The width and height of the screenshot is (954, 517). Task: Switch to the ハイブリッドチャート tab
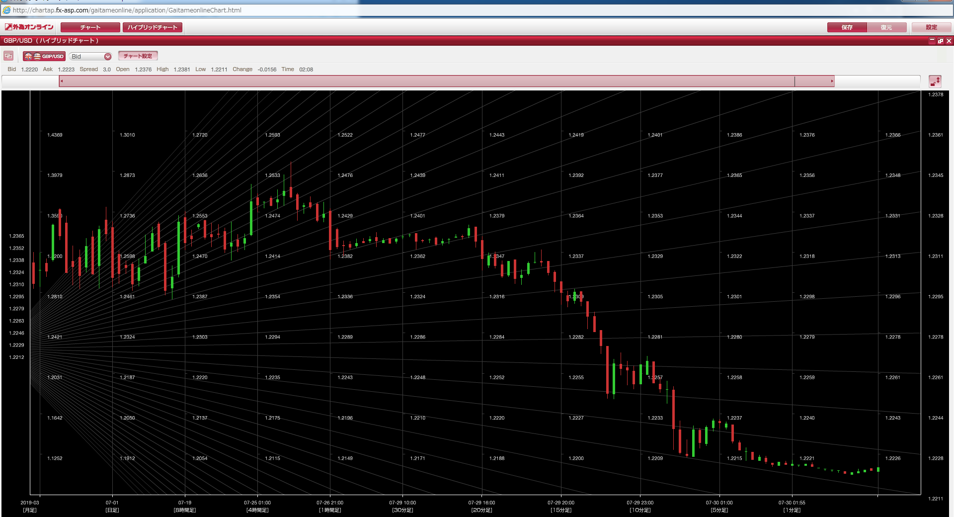point(152,27)
